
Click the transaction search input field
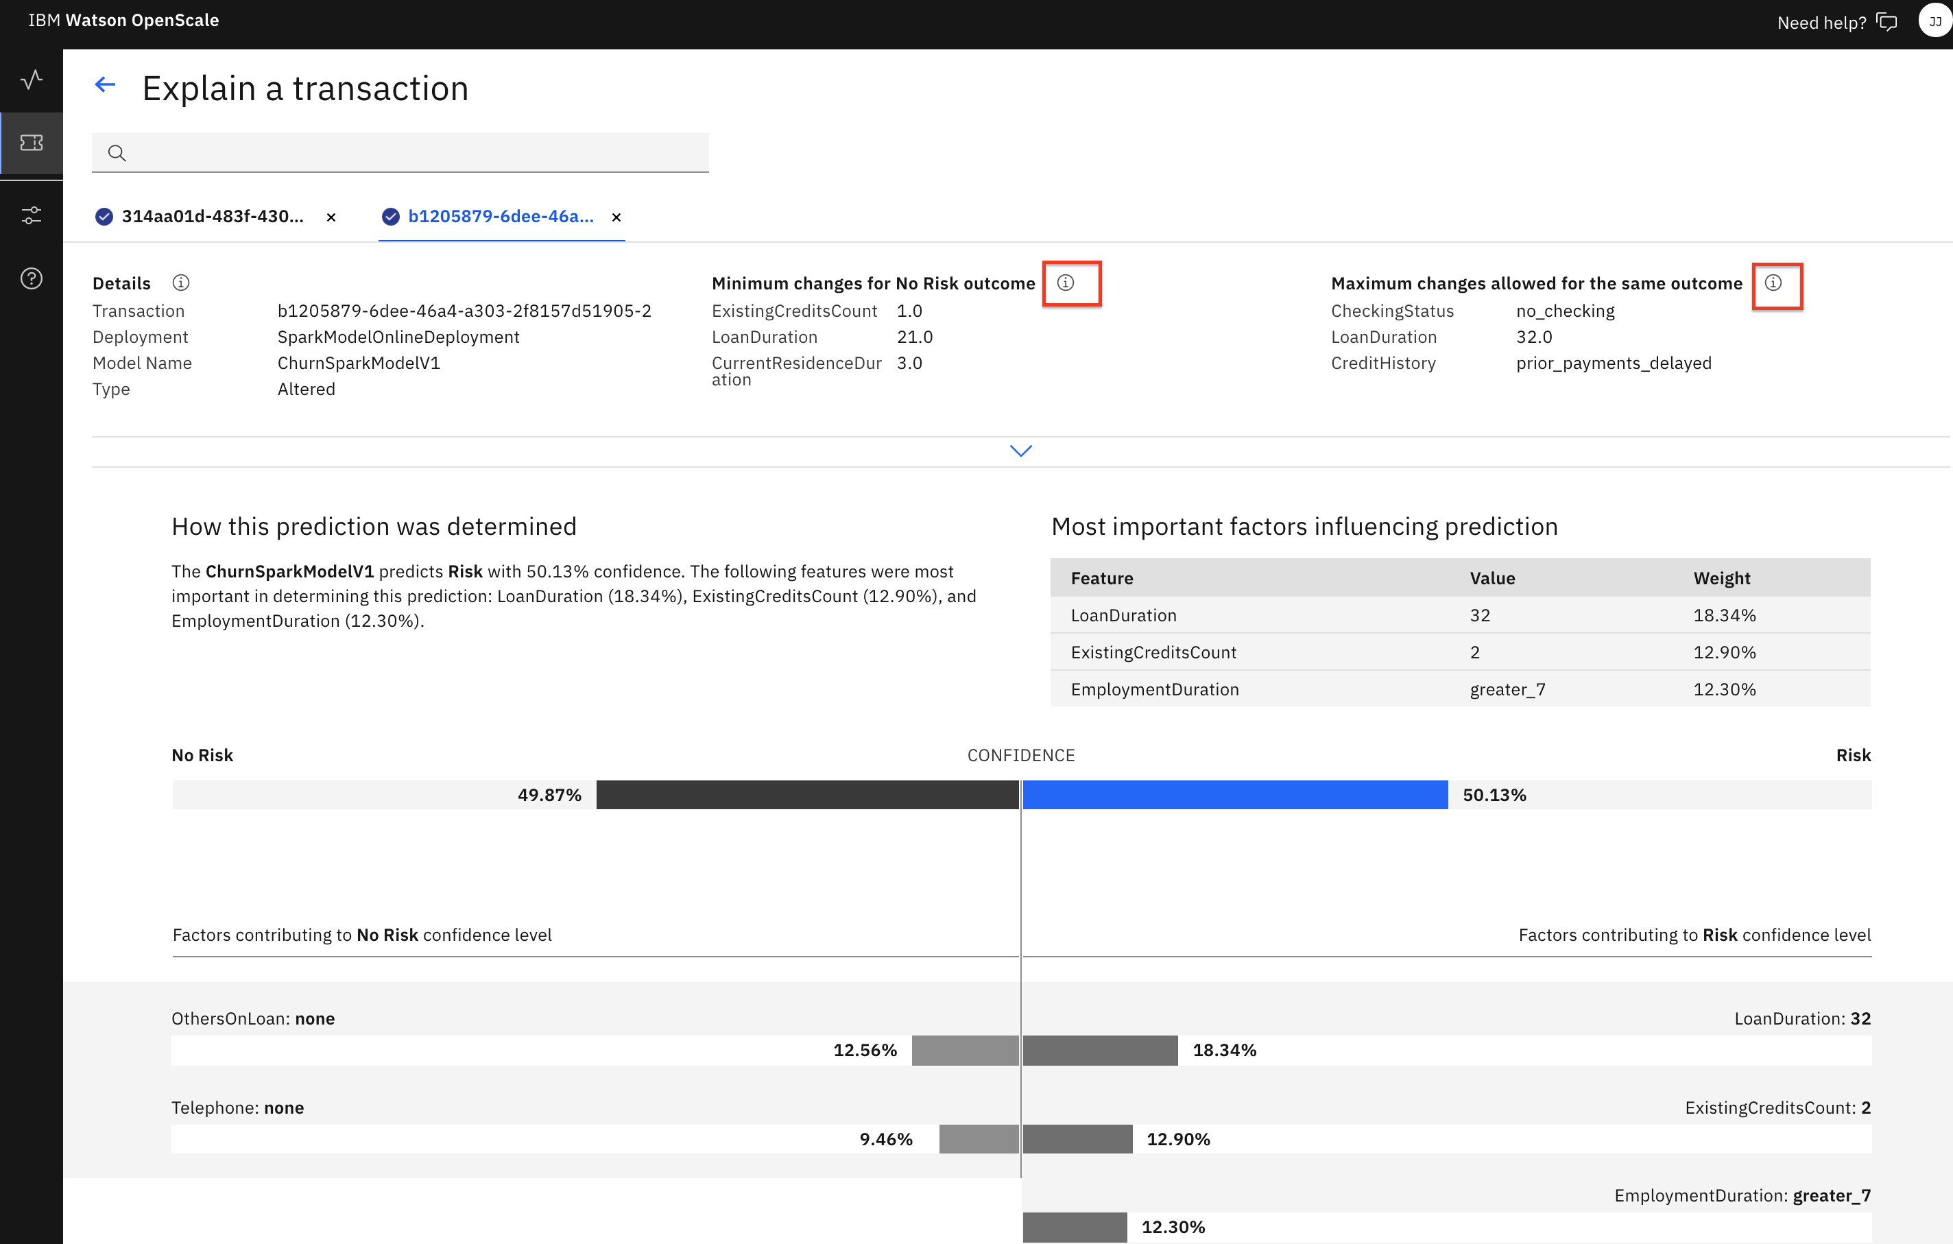click(x=414, y=152)
